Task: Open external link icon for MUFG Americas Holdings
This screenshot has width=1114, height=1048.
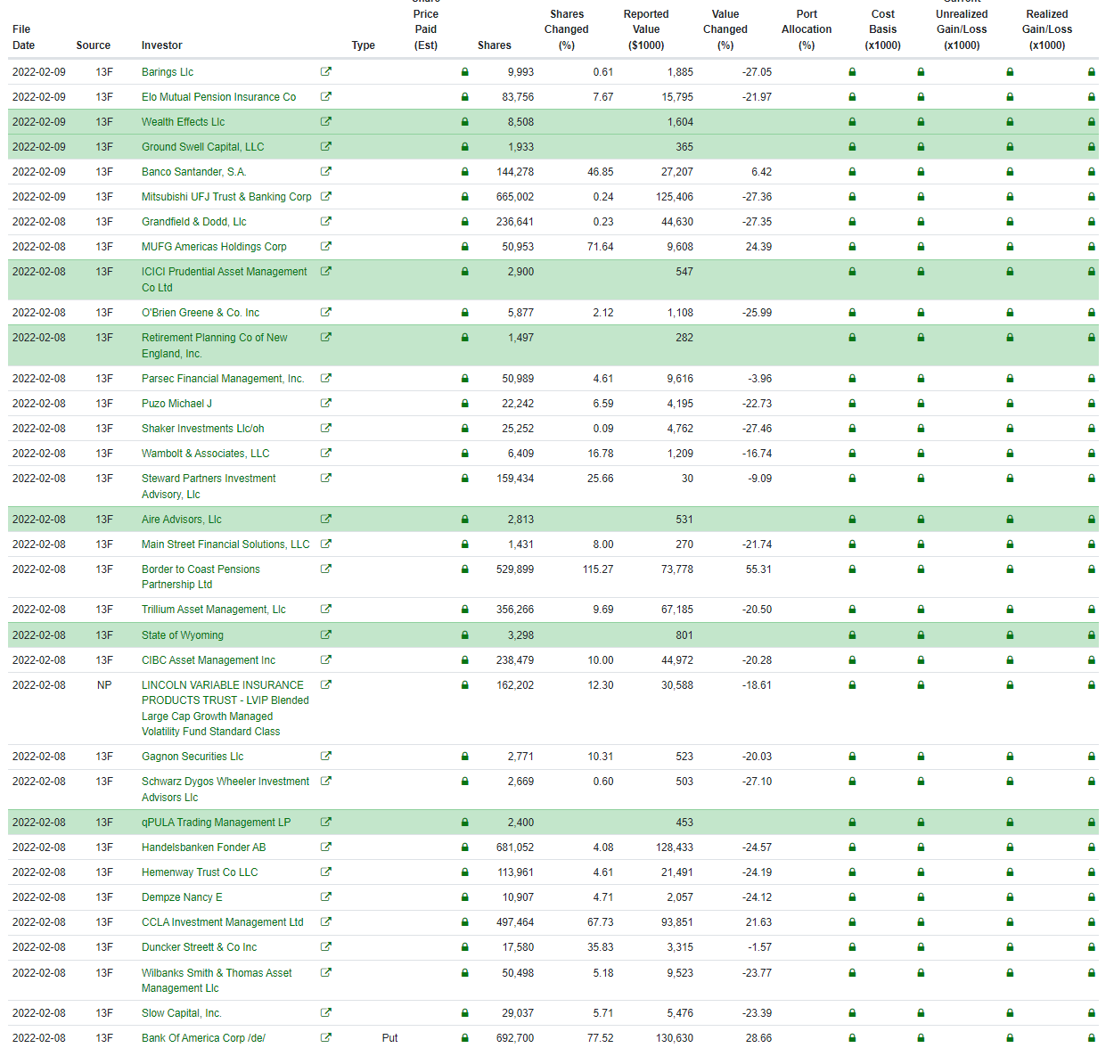Action: pyautogui.click(x=326, y=246)
